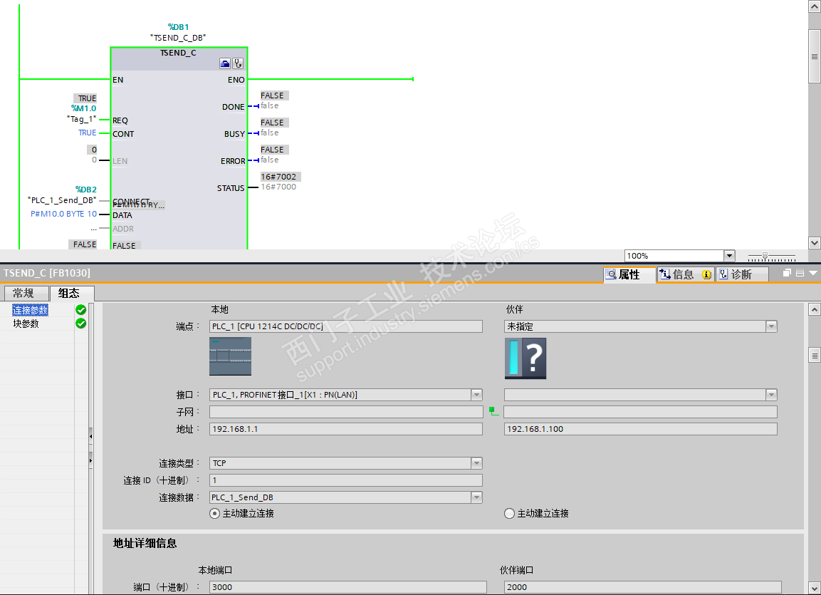This screenshot has height=595, width=821.
Task: Open the partner 未指定 endpoint dropdown
Action: click(771, 326)
